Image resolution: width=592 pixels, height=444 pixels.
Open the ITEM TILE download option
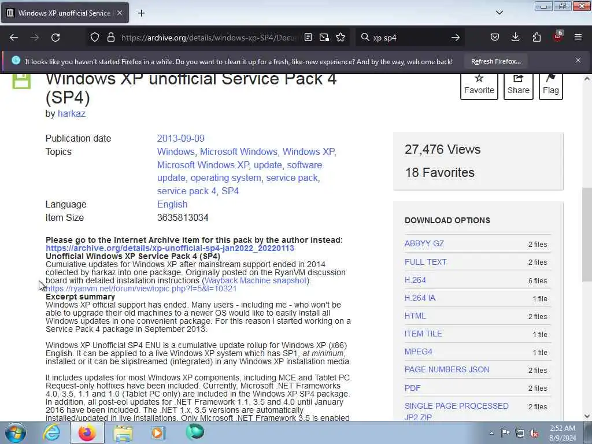pyautogui.click(x=423, y=334)
